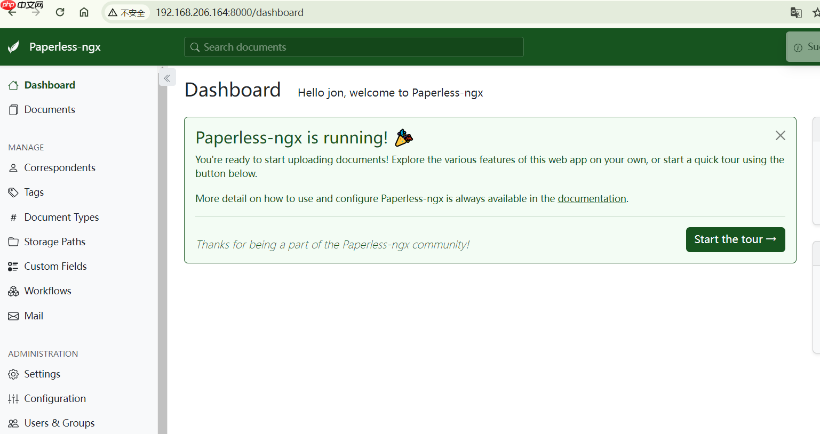The width and height of the screenshot is (820, 434).
Task: Click the Custom Fields list icon
Action: click(13, 267)
